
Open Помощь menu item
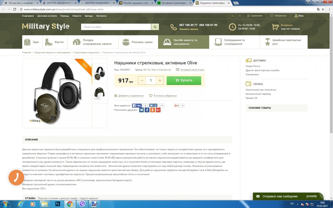[65, 16]
